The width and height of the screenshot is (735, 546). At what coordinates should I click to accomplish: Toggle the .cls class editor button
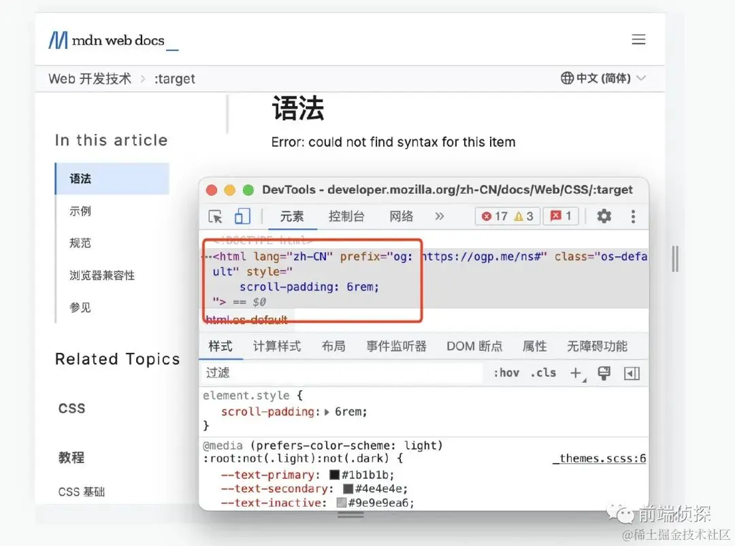tap(543, 373)
